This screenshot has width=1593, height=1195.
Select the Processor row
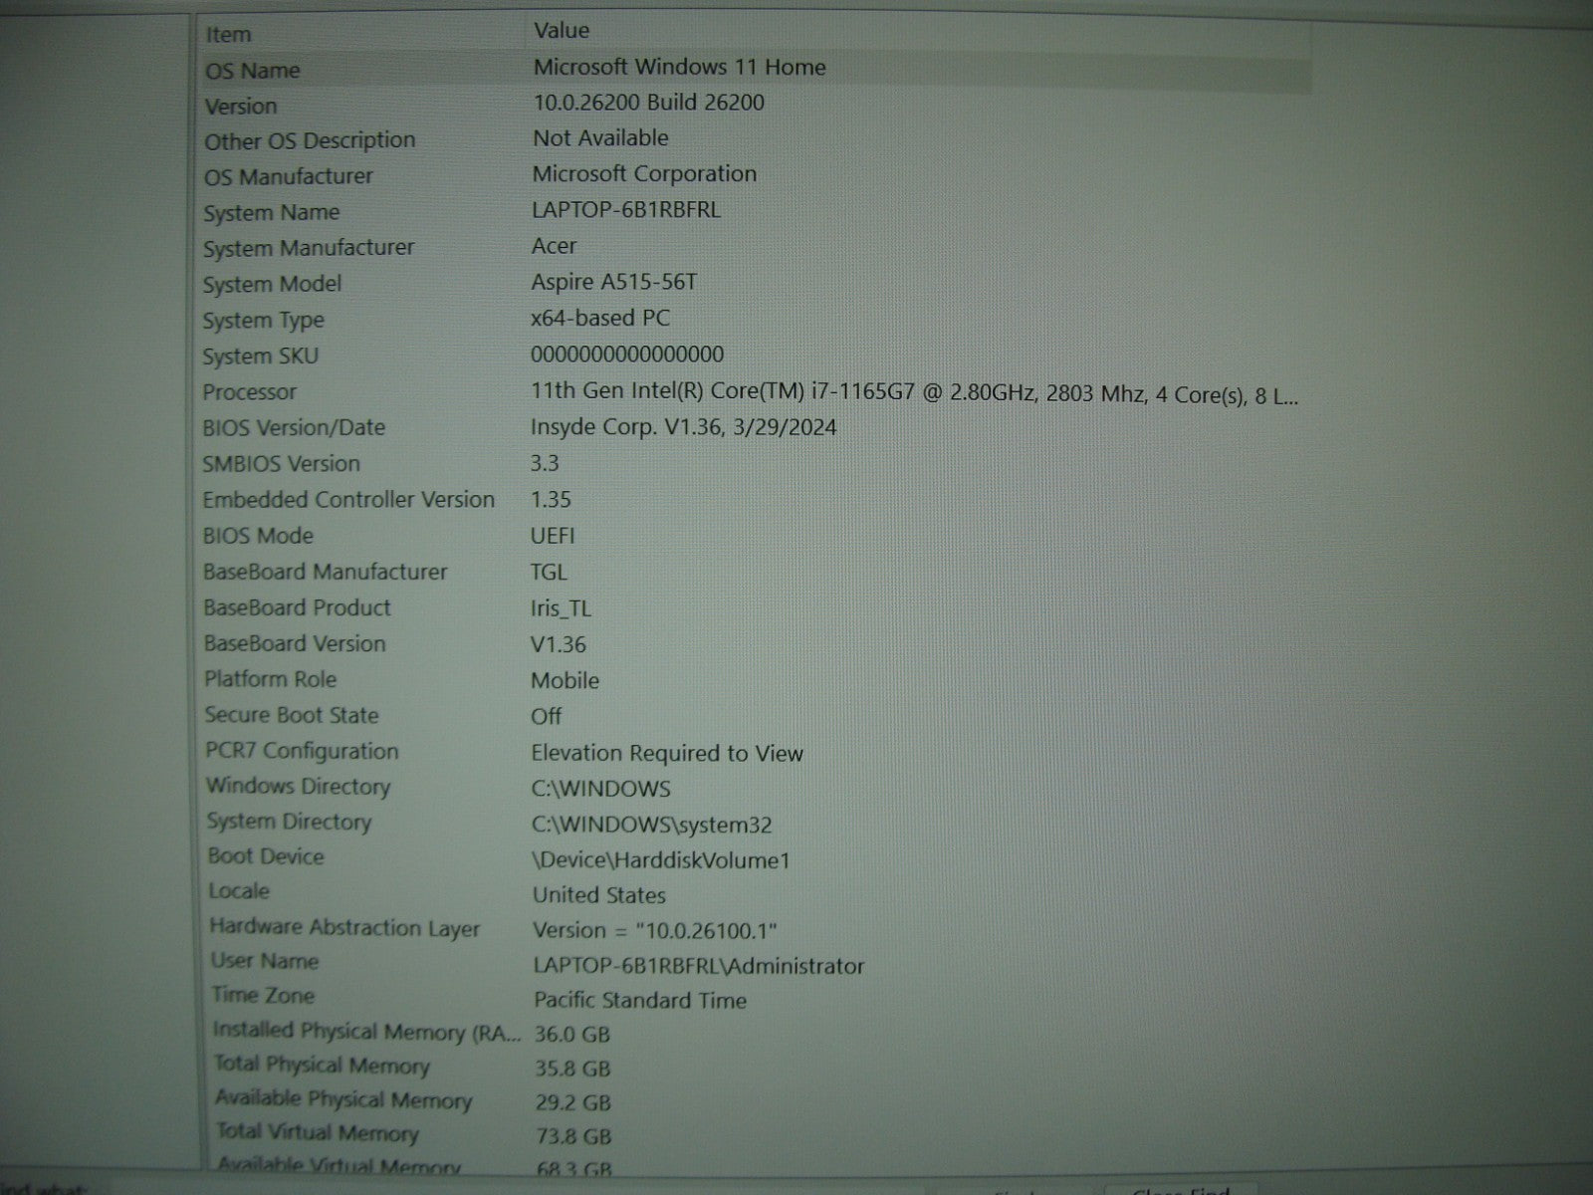(x=250, y=392)
